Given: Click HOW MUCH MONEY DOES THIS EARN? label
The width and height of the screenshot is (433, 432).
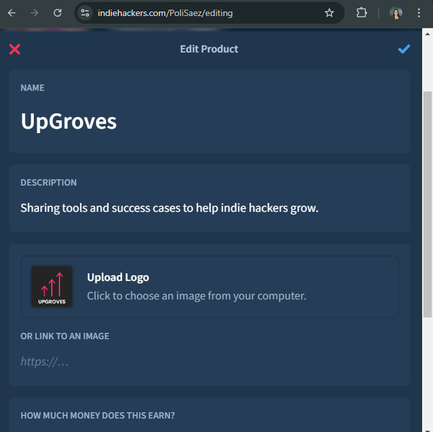Looking at the screenshot, I should (x=98, y=415).
